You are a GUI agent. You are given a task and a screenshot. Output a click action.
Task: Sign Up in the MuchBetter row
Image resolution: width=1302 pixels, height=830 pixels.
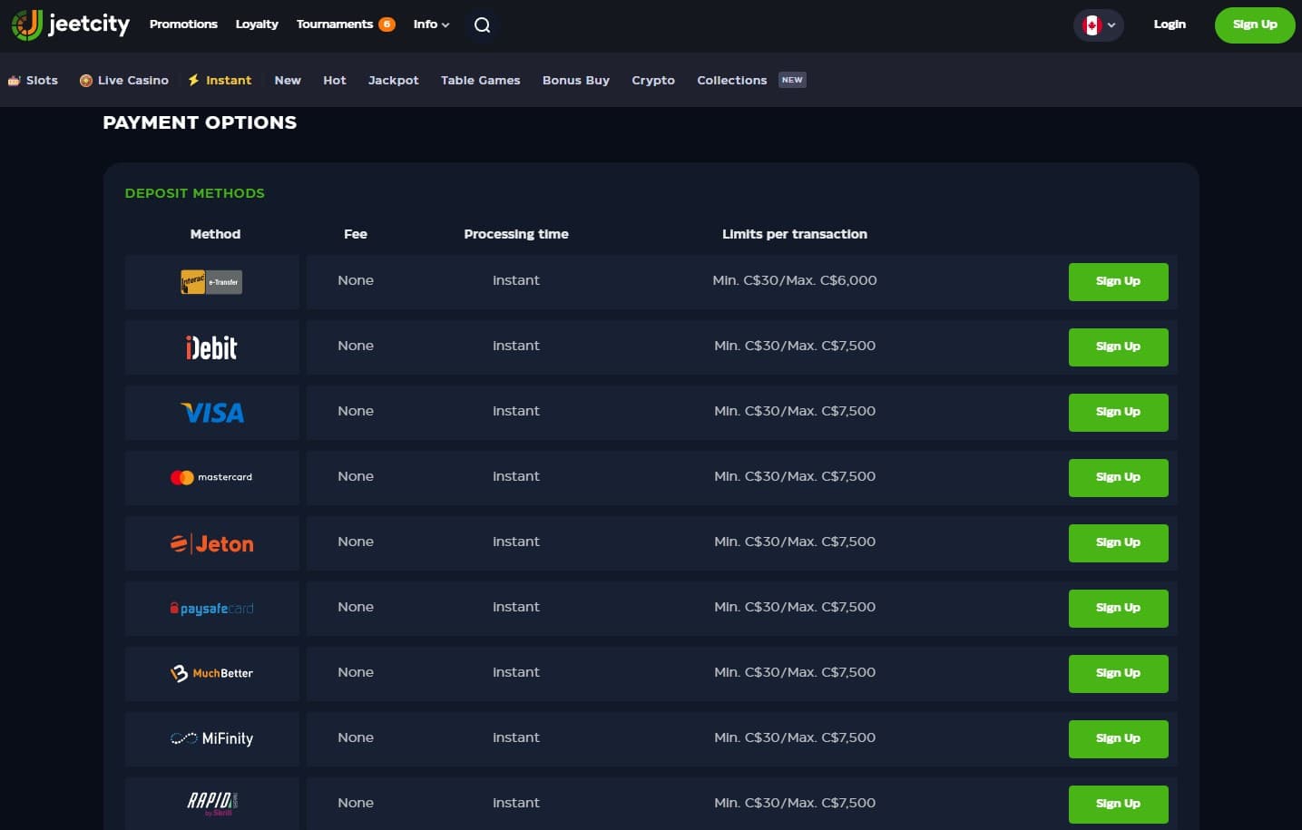(x=1118, y=673)
